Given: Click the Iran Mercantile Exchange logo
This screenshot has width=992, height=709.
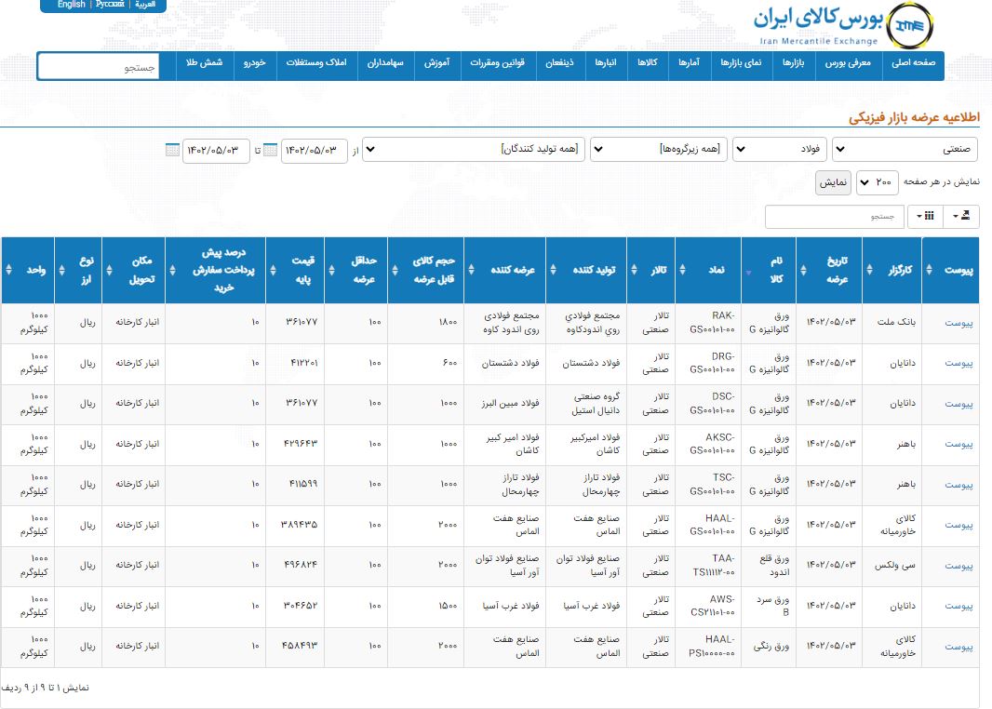Looking at the screenshot, I should [844, 25].
